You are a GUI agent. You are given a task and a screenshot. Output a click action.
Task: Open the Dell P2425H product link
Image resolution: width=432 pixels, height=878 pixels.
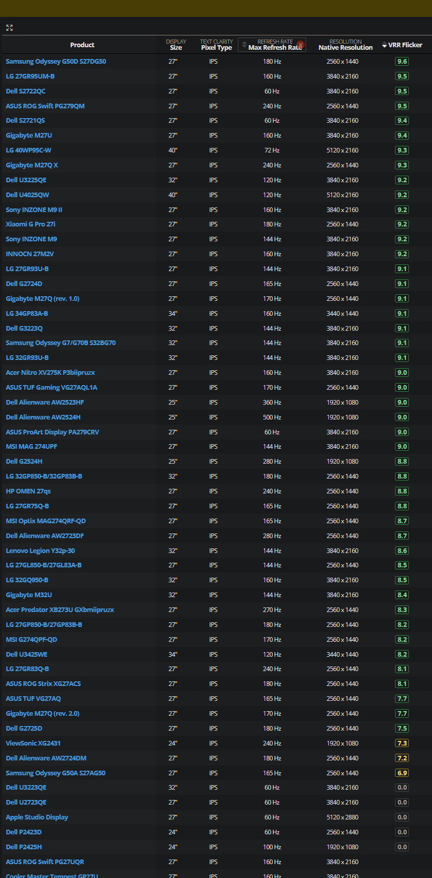click(24, 847)
